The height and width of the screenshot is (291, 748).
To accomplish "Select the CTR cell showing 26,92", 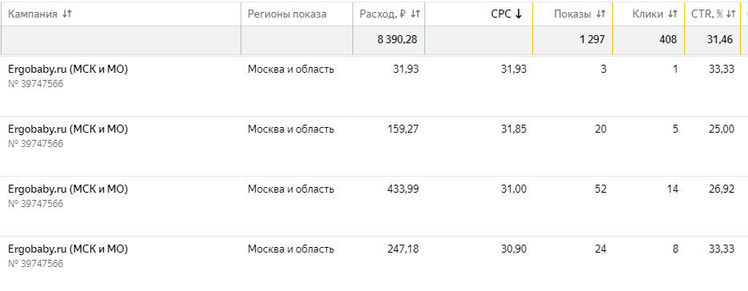I will click(x=722, y=189).
